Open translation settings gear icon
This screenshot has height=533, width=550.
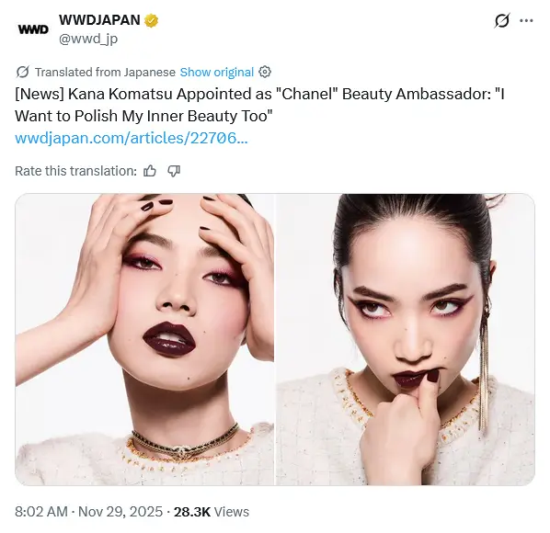tap(265, 72)
